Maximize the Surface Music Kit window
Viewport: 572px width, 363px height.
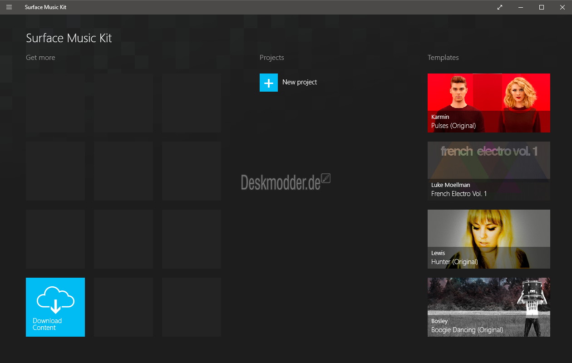pyautogui.click(x=542, y=7)
